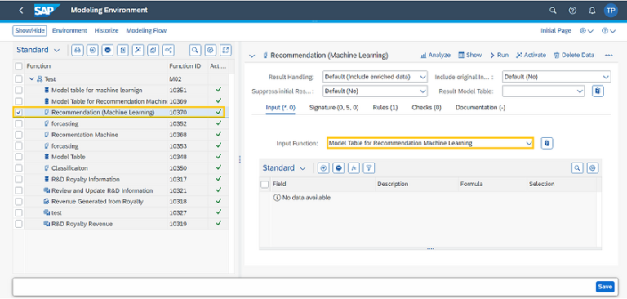Check the Test row checkbox
This screenshot has height=299, width=627.
coord(19,79)
